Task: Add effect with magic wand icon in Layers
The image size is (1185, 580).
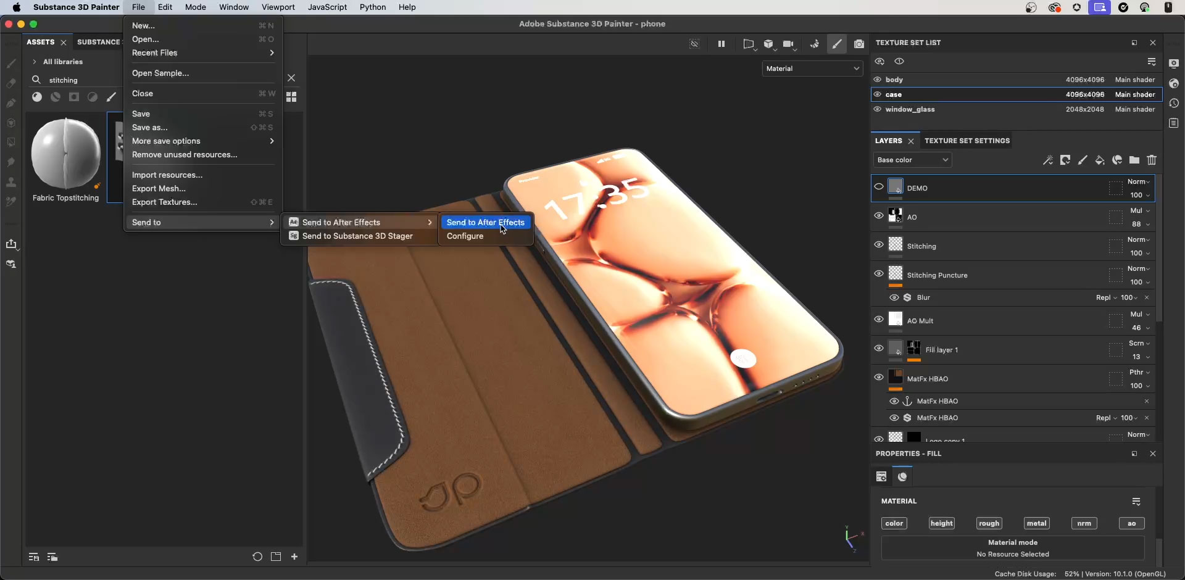Action: (1047, 160)
